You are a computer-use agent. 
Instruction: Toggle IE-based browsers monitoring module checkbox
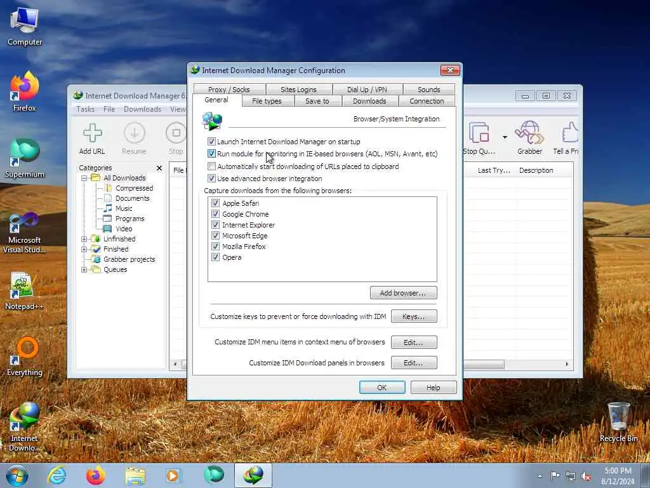[x=211, y=154]
